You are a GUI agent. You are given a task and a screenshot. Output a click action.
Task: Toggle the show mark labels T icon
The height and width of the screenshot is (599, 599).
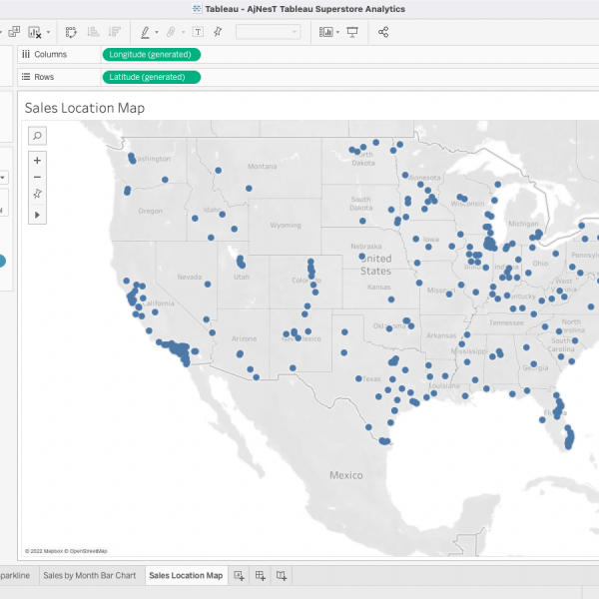(197, 32)
